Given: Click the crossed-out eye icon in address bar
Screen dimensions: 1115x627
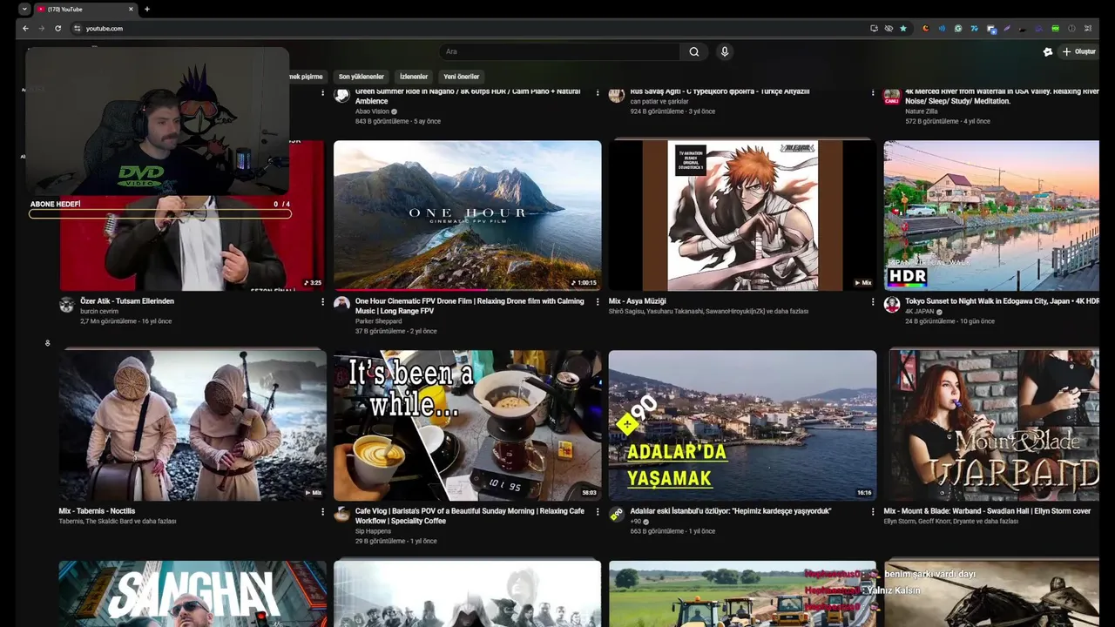Looking at the screenshot, I should (x=889, y=29).
